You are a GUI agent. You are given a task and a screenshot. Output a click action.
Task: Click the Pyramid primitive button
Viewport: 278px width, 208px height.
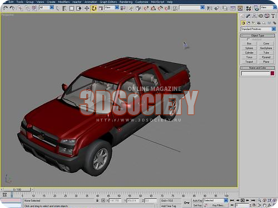[x=266, y=57]
